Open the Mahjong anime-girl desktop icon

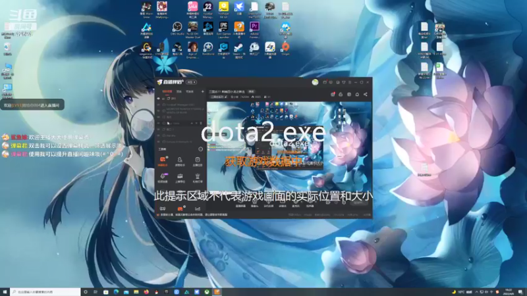161,9
